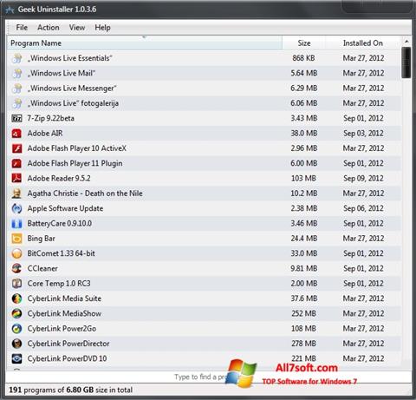Select the '7-Zip 9.22beta' program name
The width and height of the screenshot is (416, 400).
pyautogui.click(x=51, y=118)
